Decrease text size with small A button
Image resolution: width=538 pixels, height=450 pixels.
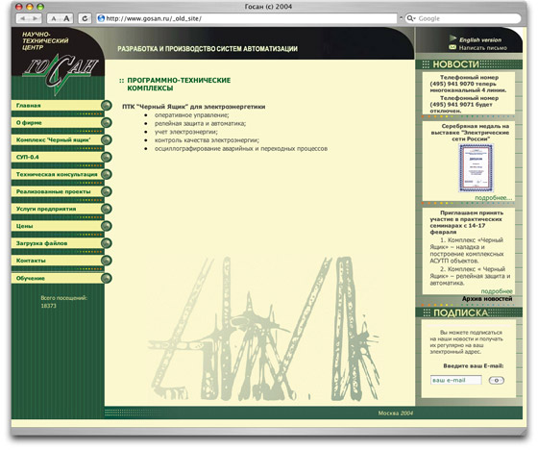[x=54, y=18]
